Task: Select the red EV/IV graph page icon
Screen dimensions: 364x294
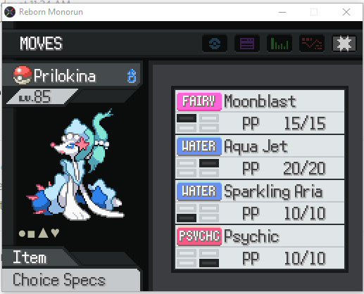Action: pos(312,44)
